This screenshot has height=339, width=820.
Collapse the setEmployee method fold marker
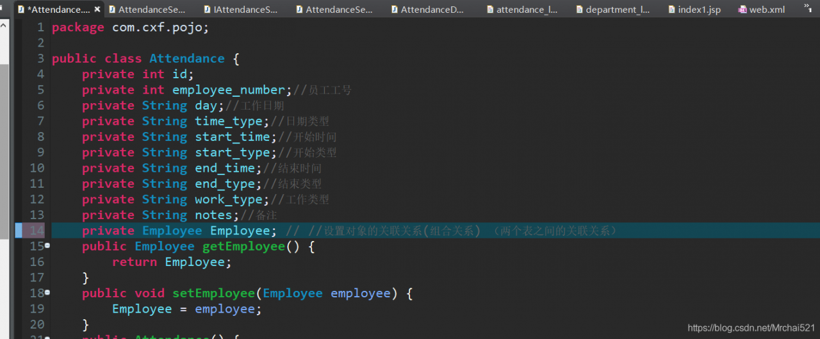tap(47, 292)
